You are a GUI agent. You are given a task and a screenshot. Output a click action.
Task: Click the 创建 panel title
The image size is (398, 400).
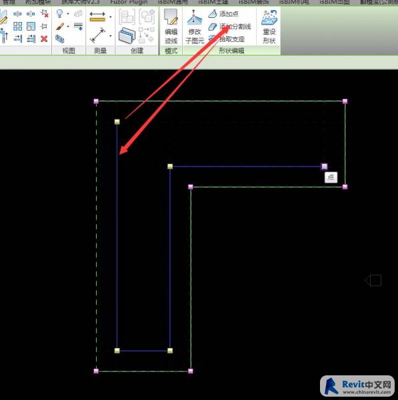point(137,51)
